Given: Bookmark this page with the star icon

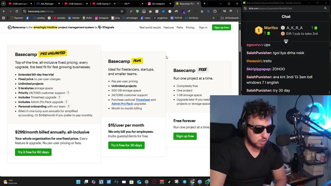Looking at the screenshot, I should pyautogui.click(x=122, y=11).
